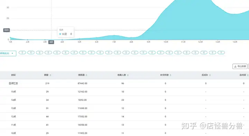Click the 14点 x-axis label
This screenshot has width=249, height=136.
(x=235, y=42)
